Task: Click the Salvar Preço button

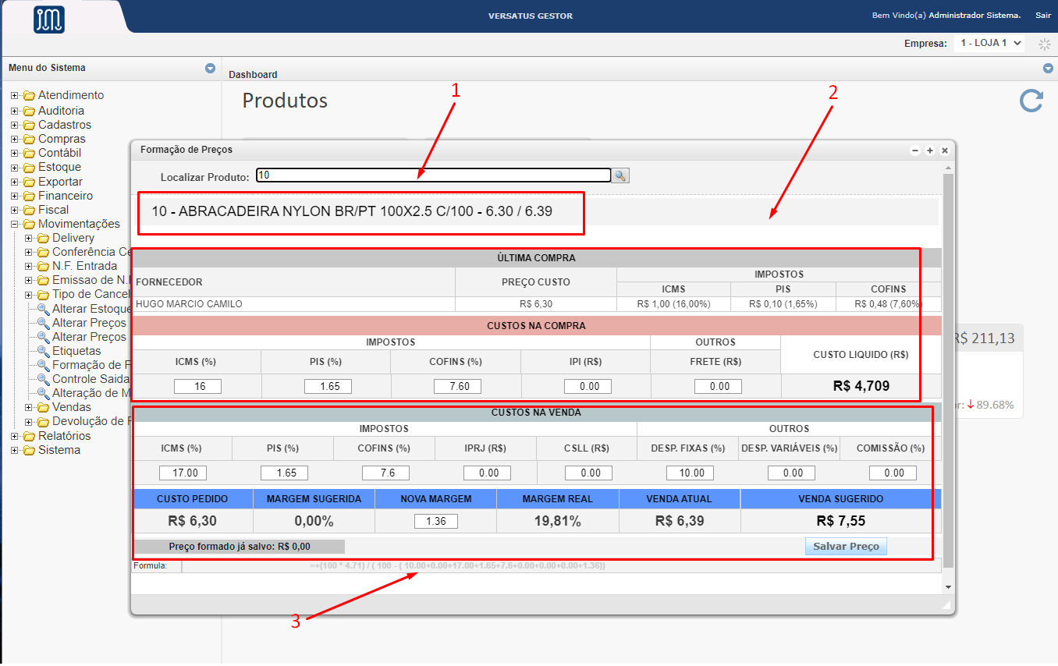Action: click(x=846, y=547)
